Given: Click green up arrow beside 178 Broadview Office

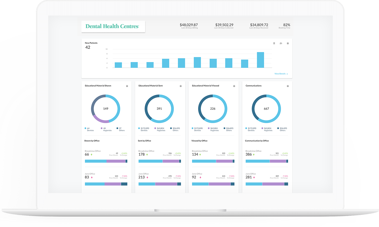Looking at the screenshot, I should [147, 155].
